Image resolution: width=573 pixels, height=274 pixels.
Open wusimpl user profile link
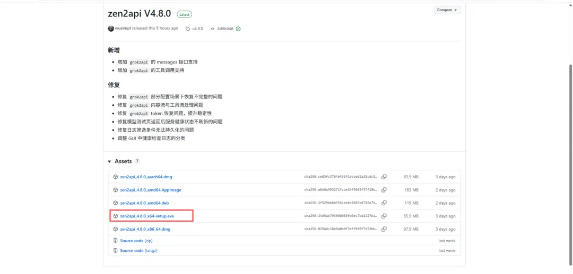coord(123,29)
